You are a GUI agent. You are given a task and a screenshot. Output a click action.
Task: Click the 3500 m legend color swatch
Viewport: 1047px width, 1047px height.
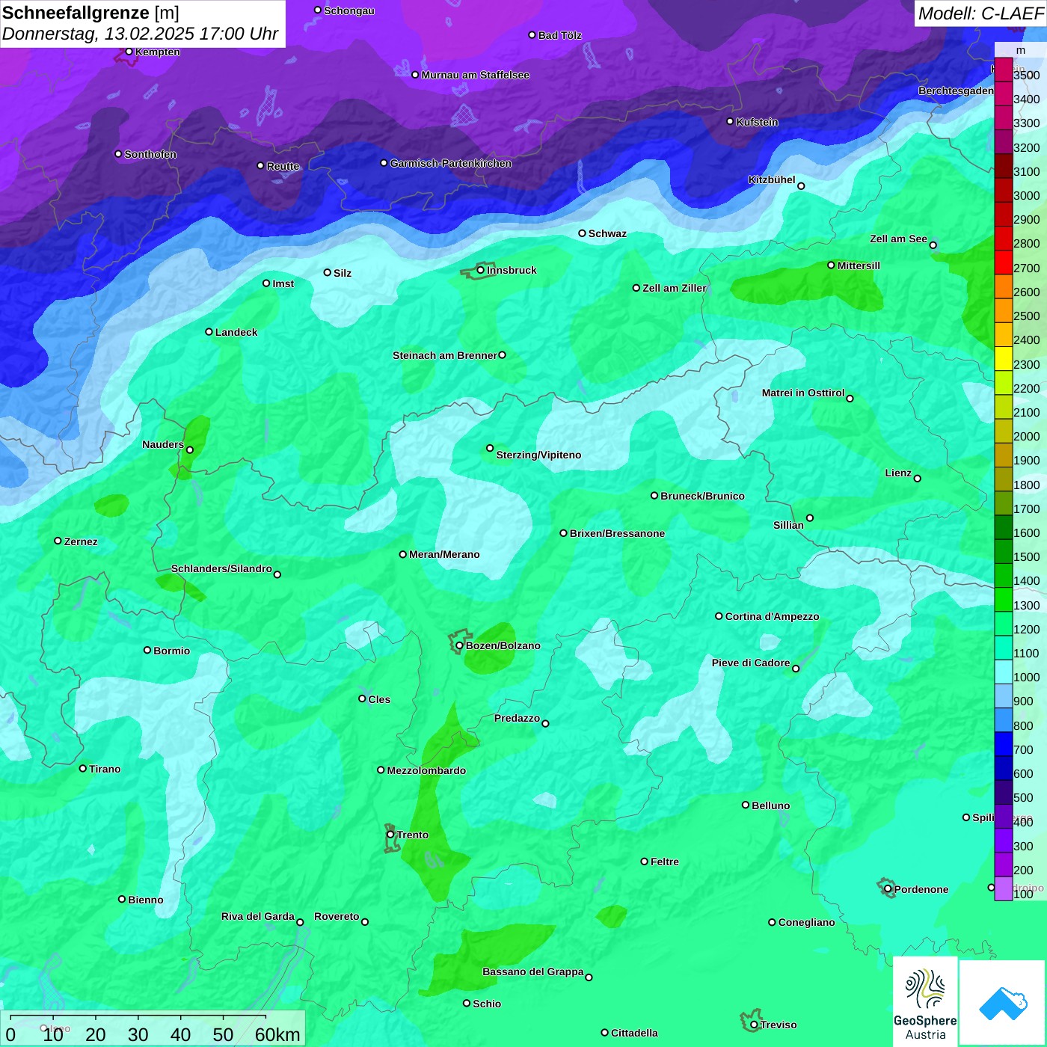coord(1003,70)
